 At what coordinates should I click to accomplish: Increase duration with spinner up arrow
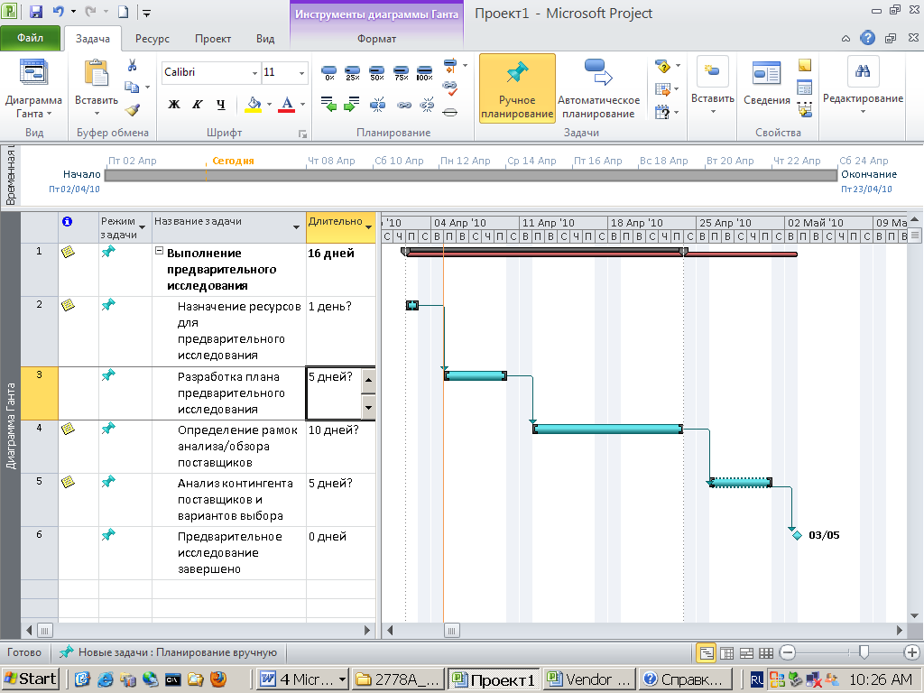368,380
